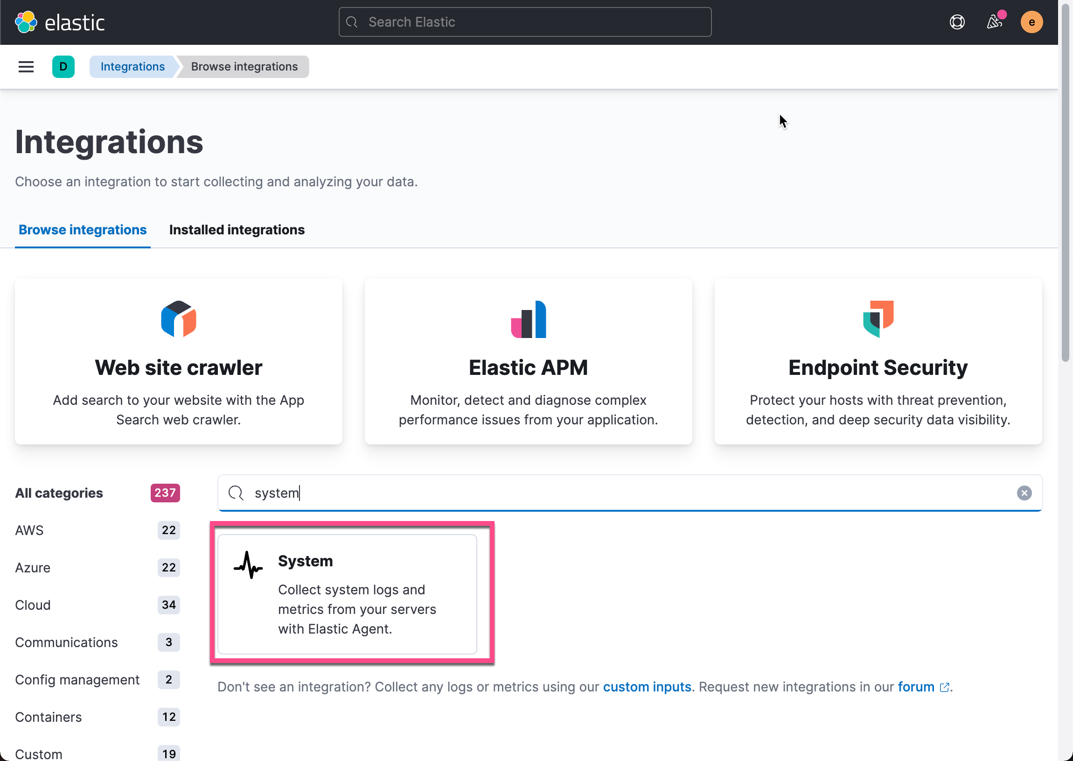The width and height of the screenshot is (1073, 761).
Task: Open the custom inputs link
Action: (x=647, y=686)
